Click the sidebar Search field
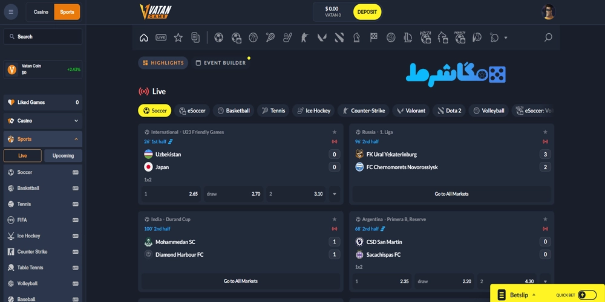This screenshot has height=302, width=605. [x=43, y=37]
